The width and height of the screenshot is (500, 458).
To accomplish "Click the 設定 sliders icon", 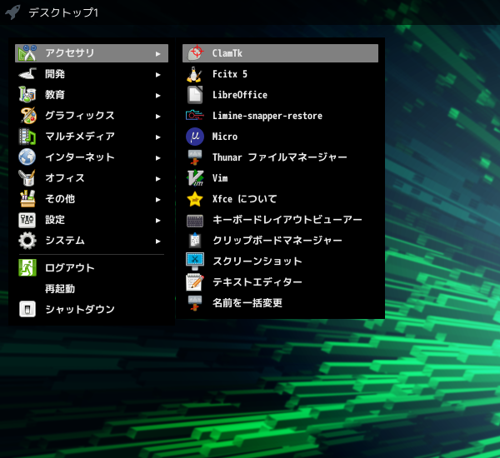I will (27, 220).
